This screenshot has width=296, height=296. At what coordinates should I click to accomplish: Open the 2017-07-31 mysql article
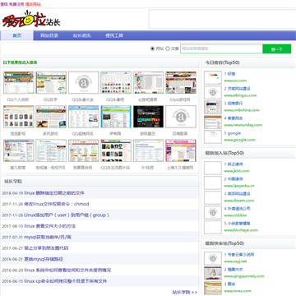(48, 237)
